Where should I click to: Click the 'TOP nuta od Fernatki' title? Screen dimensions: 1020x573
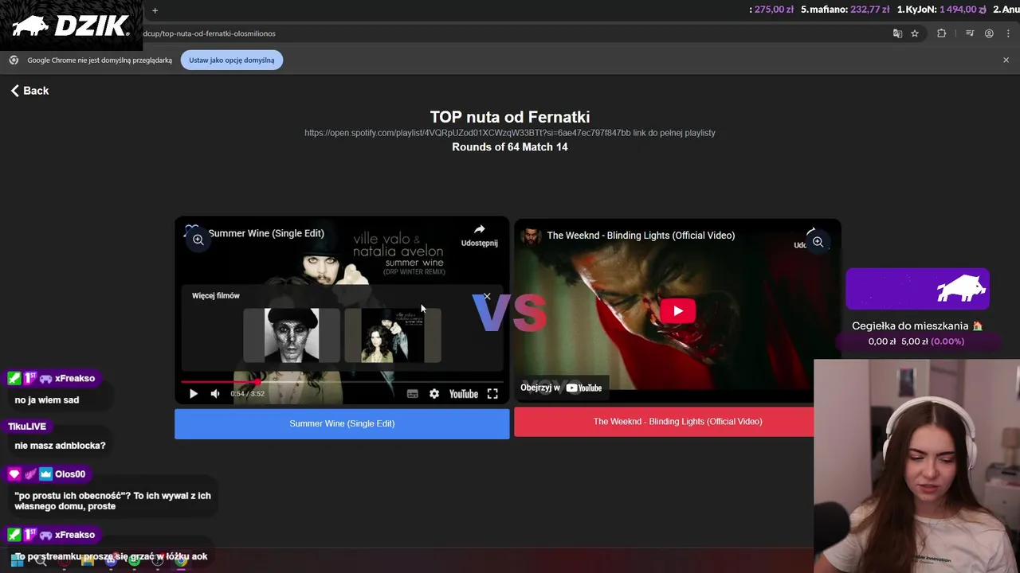510,117
